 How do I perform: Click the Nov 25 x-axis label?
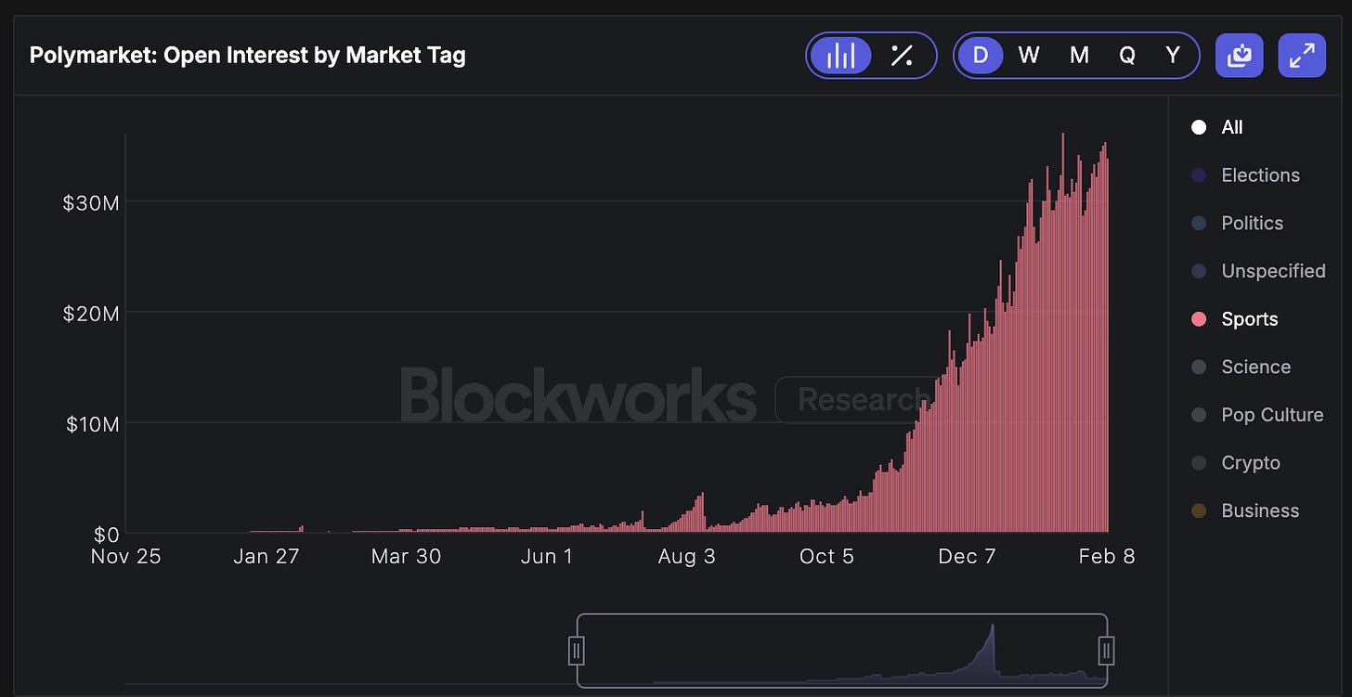pos(125,556)
